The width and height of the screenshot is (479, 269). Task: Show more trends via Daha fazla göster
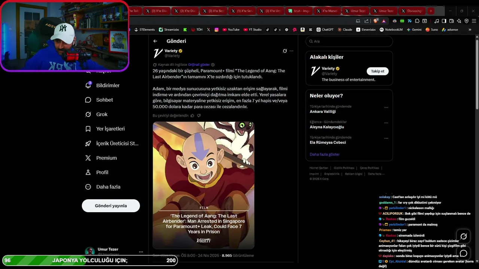(x=324, y=154)
